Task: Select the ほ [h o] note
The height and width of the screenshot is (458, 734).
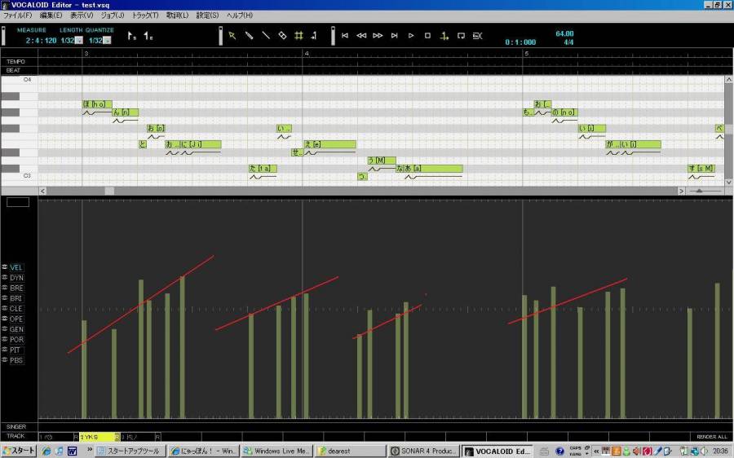Action: point(97,104)
